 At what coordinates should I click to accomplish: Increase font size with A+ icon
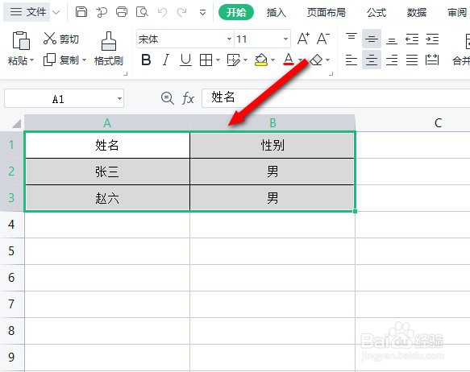click(x=303, y=39)
